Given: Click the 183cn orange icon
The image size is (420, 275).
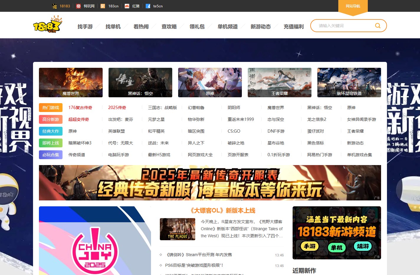Looking at the screenshot, I should 103,6.
